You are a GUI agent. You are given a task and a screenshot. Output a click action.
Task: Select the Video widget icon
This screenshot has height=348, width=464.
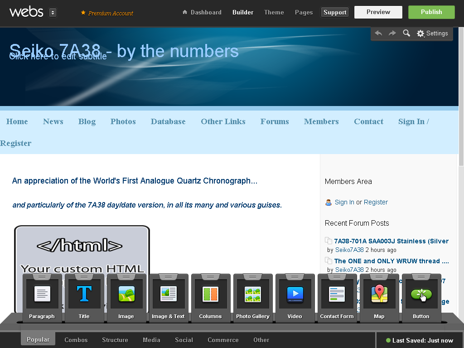tap(295, 295)
